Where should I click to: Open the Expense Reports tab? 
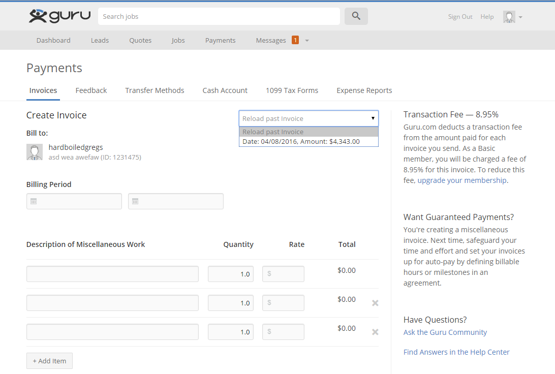364,90
